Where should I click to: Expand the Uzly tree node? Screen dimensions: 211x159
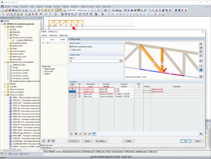point(8,29)
